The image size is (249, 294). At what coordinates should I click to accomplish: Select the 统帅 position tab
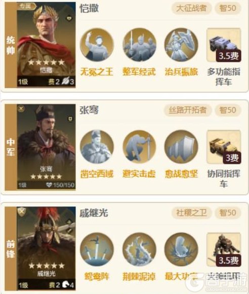coord(11,45)
